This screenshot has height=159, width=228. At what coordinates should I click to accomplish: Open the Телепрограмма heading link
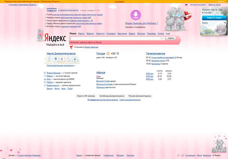tap(155, 54)
